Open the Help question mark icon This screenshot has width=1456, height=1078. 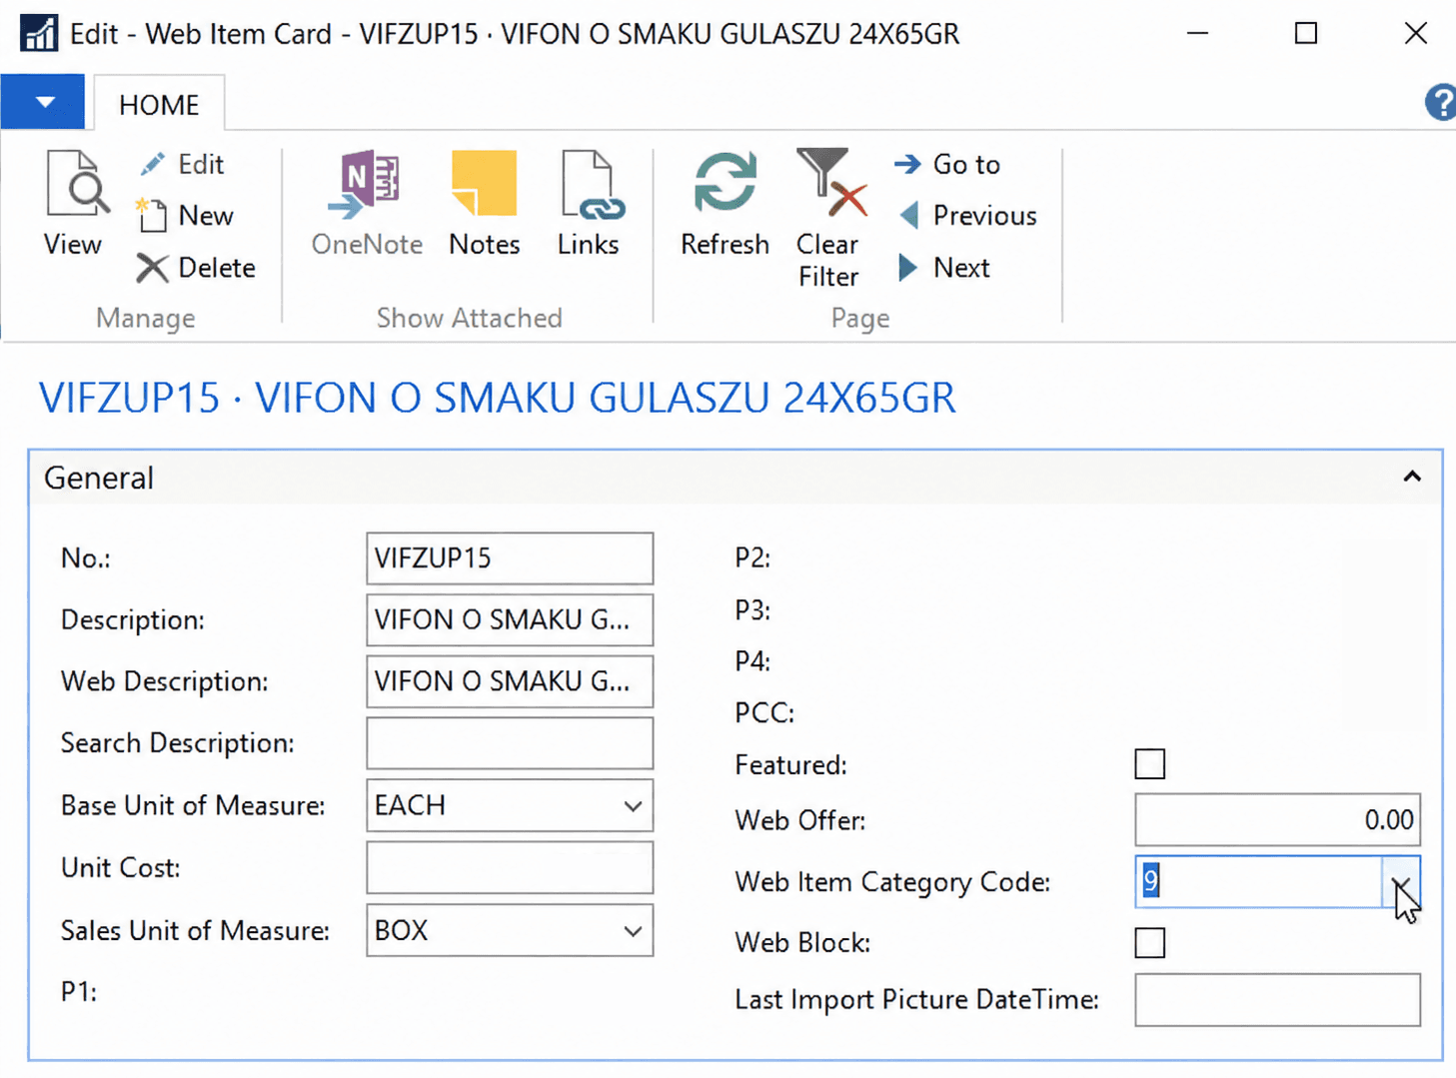coord(1440,103)
